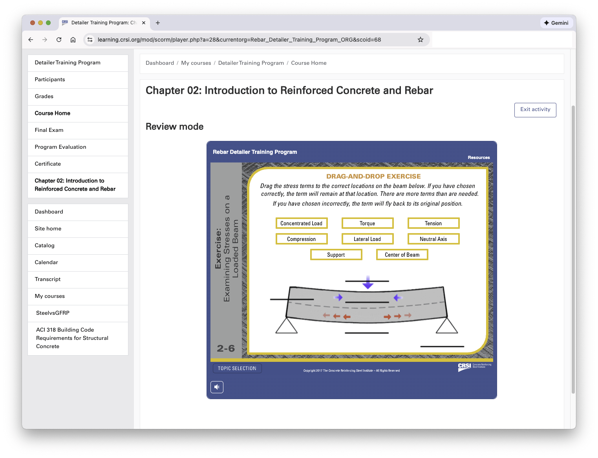Click the Exit activity button
The width and height of the screenshot is (598, 458).
tap(535, 110)
